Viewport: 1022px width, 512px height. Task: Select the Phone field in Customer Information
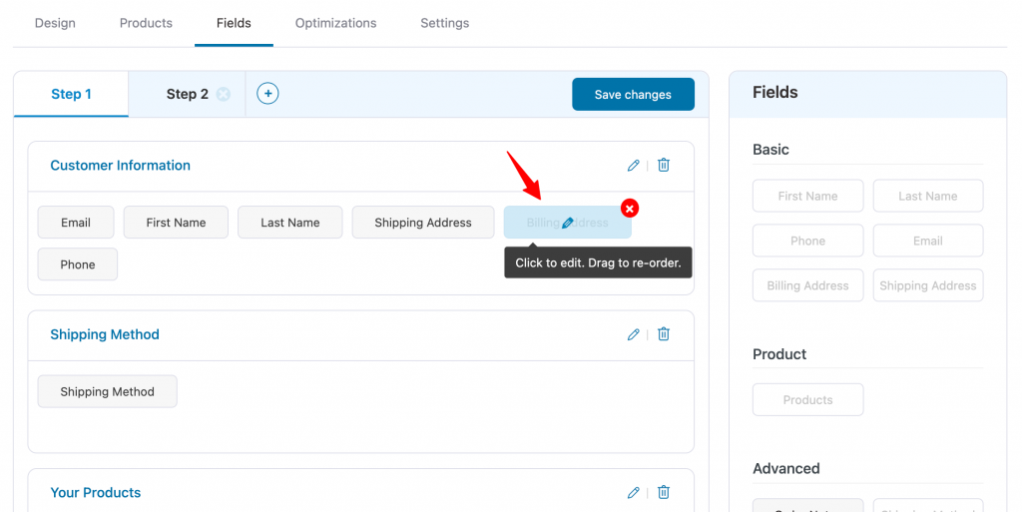78,264
